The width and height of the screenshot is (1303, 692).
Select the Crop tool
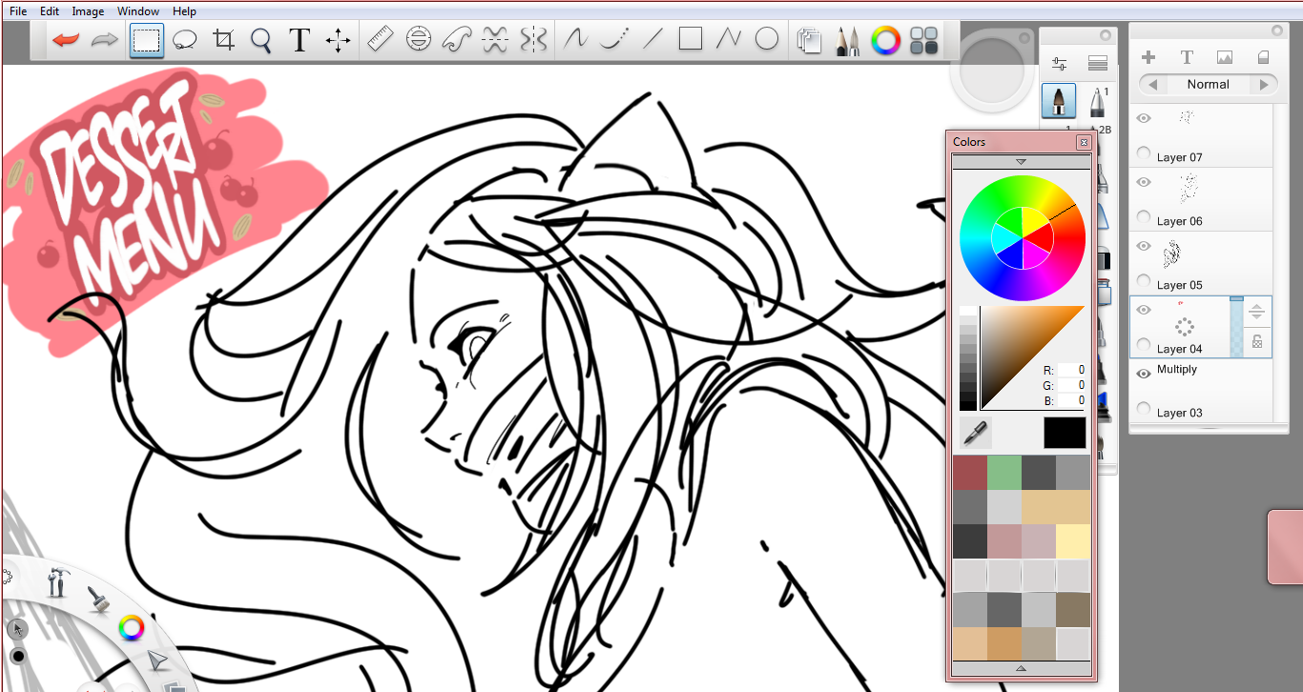[223, 40]
